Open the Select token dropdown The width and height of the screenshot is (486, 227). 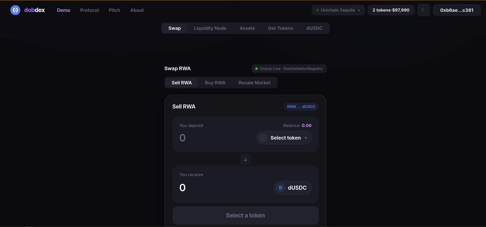pos(284,138)
